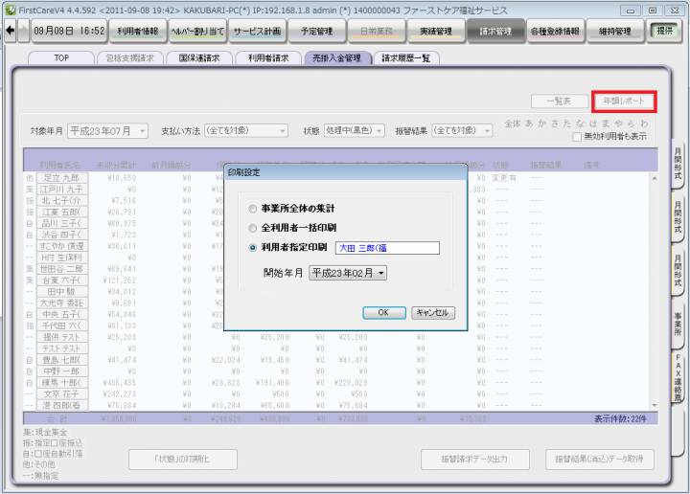The image size is (690, 494).
Task: Click the user name field 大田 三郎
Action: (386, 248)
